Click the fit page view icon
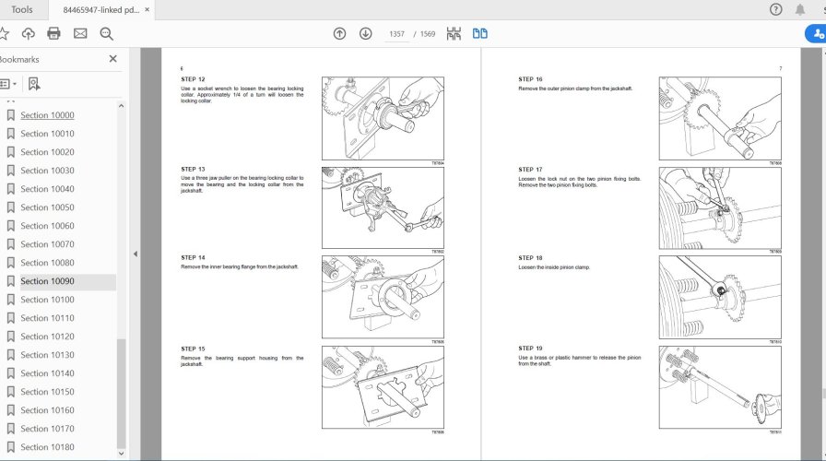The height and width of the screenshot is (461, 826). [x=454, y=34]
